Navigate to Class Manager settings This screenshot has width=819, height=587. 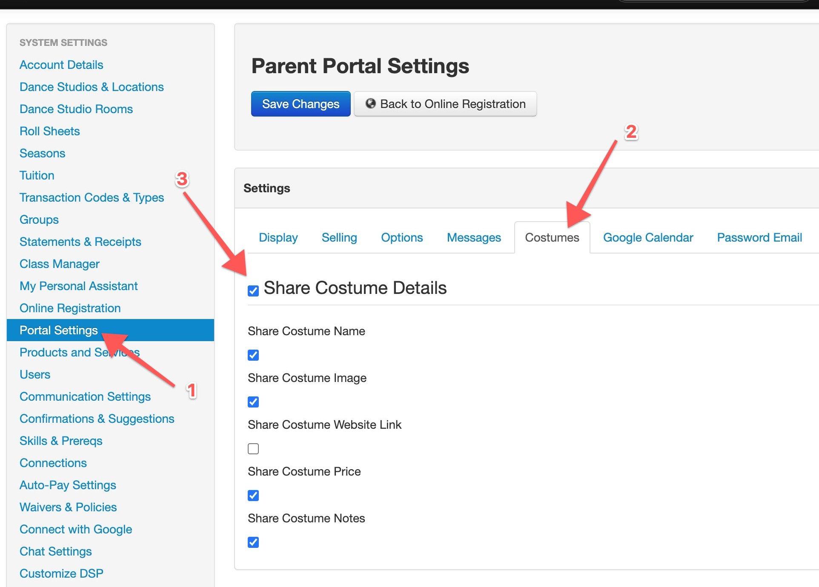pos(59,264)
